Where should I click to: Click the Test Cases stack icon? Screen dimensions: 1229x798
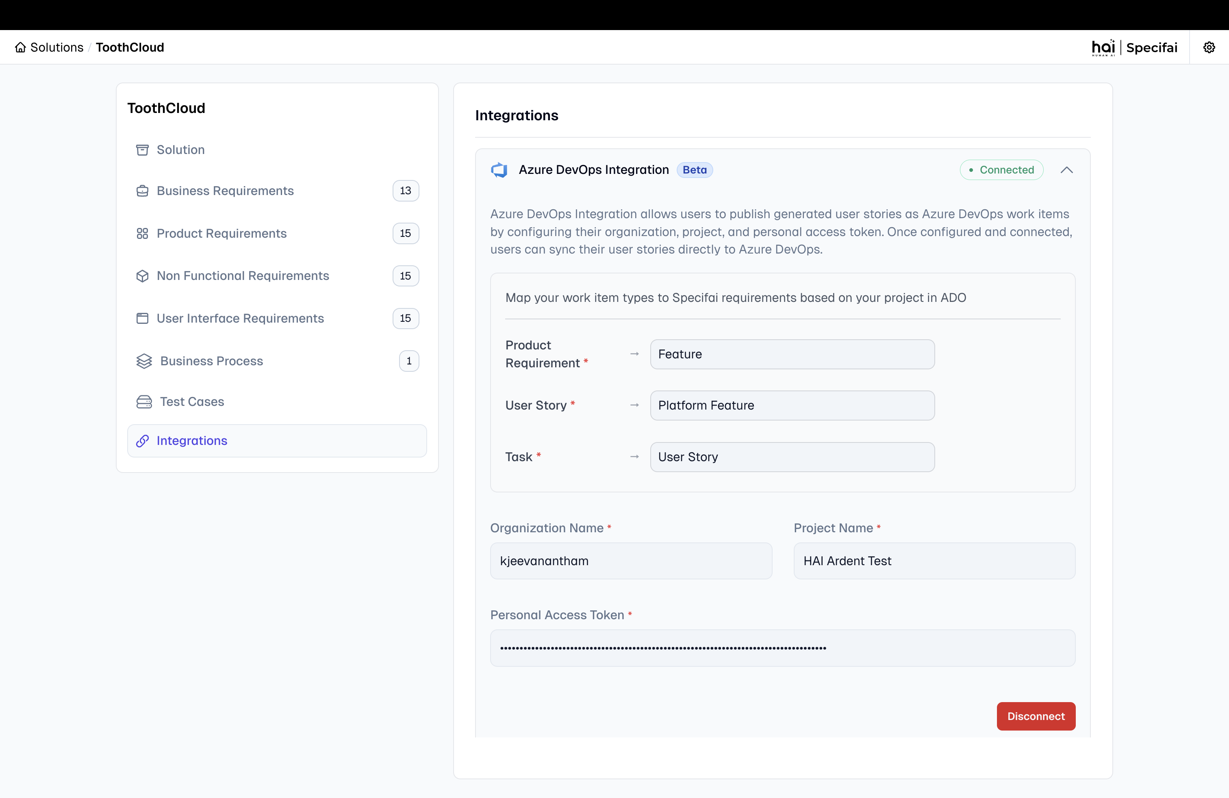click(144, 402)
